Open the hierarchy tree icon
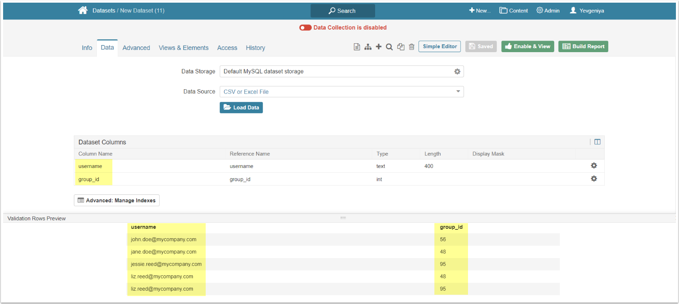The image size is (679, 304). click(368, 47)
